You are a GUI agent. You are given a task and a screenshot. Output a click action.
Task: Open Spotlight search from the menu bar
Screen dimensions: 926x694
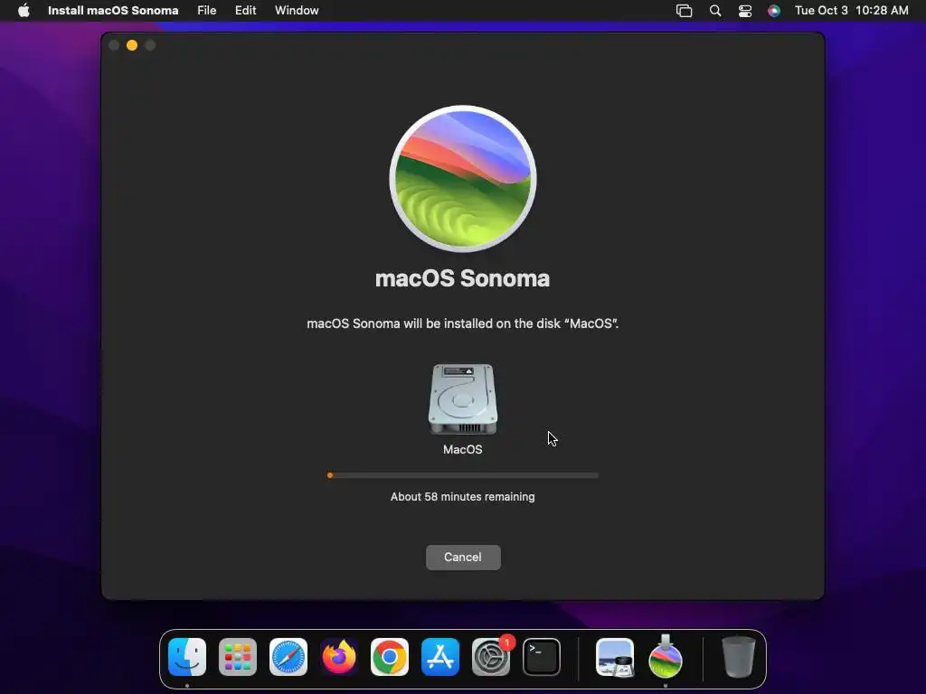point(715,11)
